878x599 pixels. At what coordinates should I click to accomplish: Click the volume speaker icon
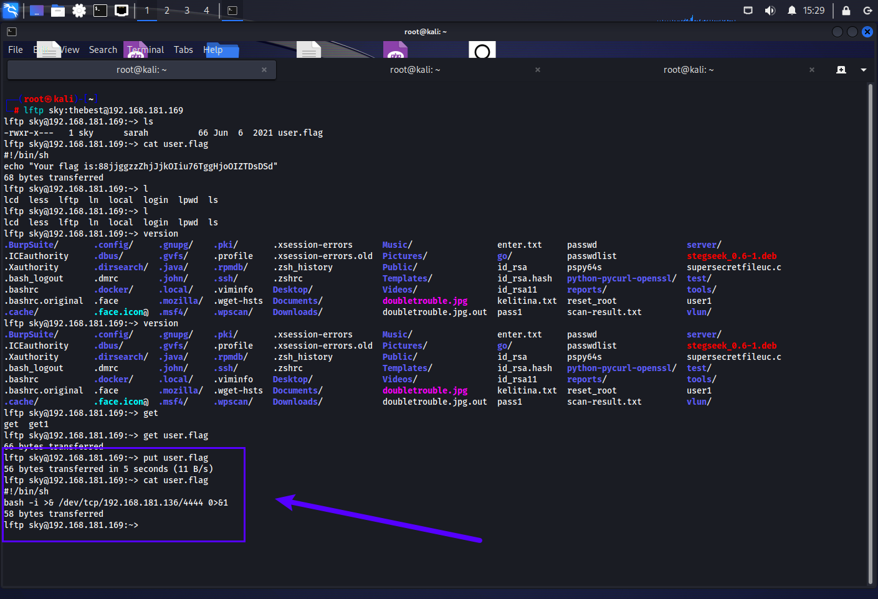pyautogui.click(x=770, y=11)
